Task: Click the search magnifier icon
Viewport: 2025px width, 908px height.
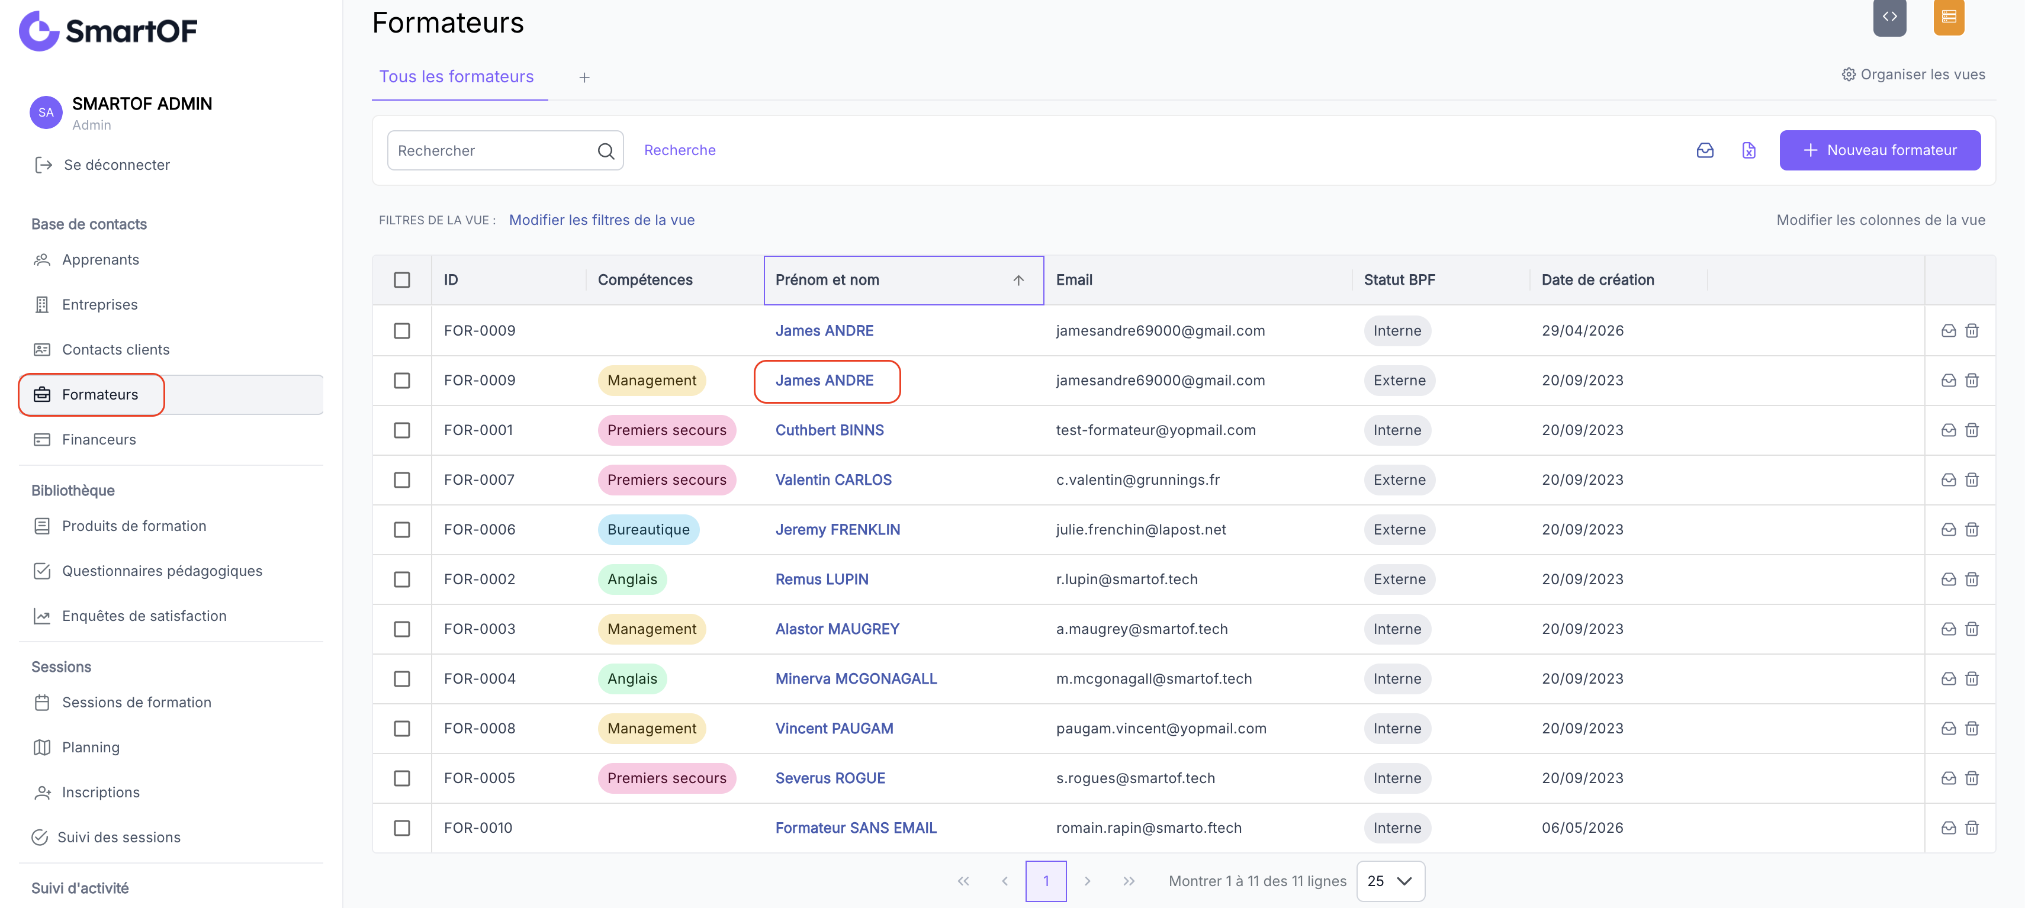Action: coord(605,151)
